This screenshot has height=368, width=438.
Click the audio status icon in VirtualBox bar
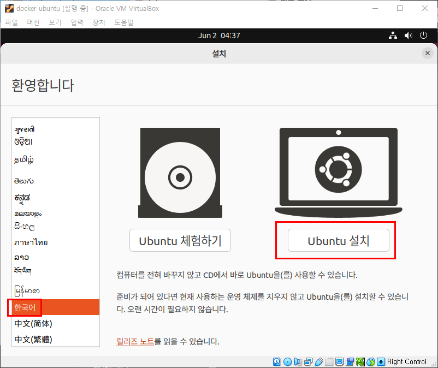298,362
